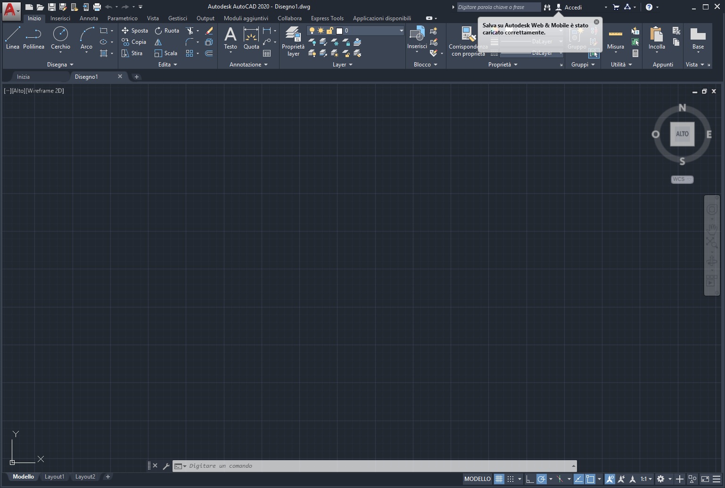This screenshot has height=488, width=725.
Task: Expand the Disegna panel
Action: tap(60, 65)
